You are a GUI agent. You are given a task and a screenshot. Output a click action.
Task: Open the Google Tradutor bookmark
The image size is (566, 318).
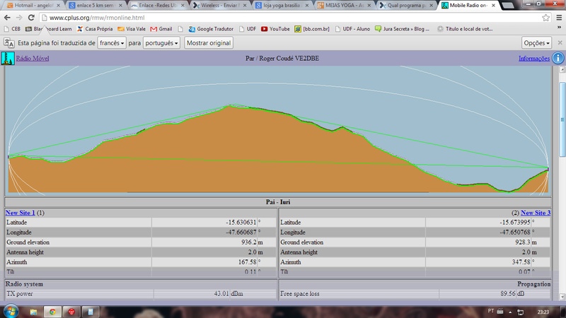(211, 29)
